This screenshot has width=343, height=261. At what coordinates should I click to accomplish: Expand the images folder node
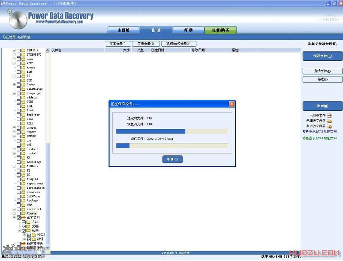tap(14, 128)
